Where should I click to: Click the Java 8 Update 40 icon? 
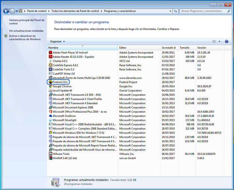[x=50, y=91]
